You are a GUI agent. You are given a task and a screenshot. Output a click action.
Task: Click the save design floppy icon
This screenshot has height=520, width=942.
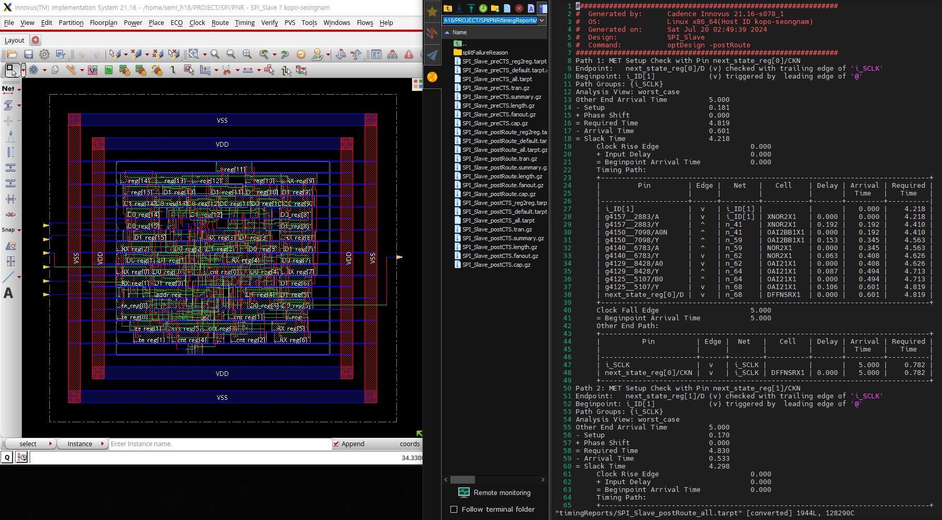(x=29, y=54)
